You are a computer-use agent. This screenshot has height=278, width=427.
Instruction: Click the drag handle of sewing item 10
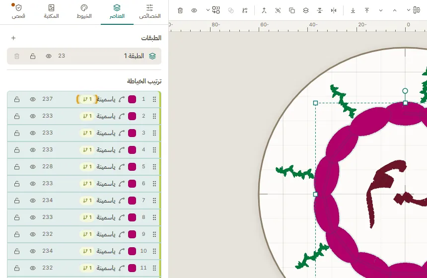[x=154, y=251]
